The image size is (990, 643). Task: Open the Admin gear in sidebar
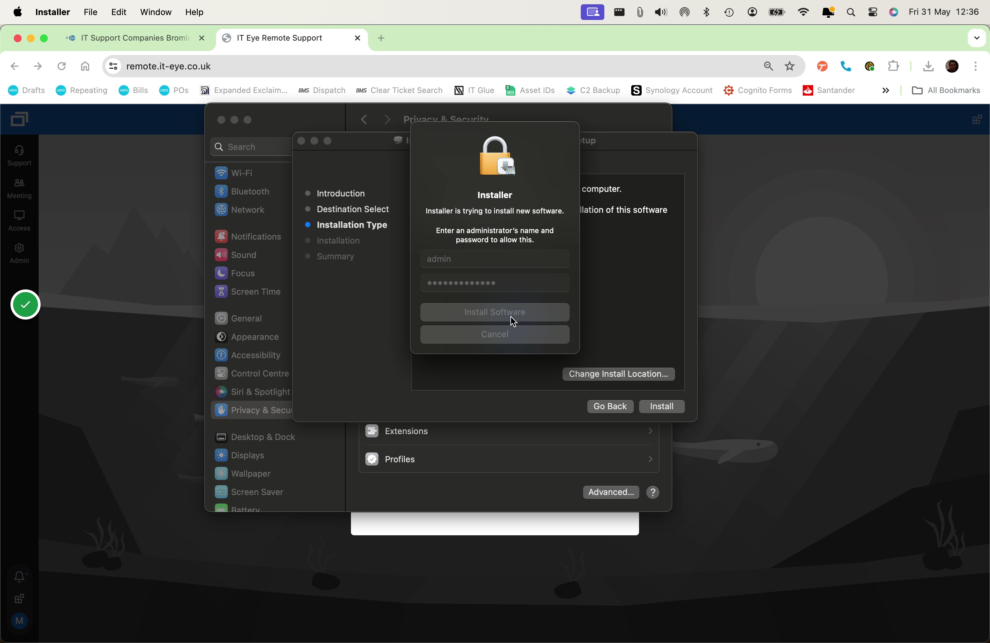[x=19, y=253]
